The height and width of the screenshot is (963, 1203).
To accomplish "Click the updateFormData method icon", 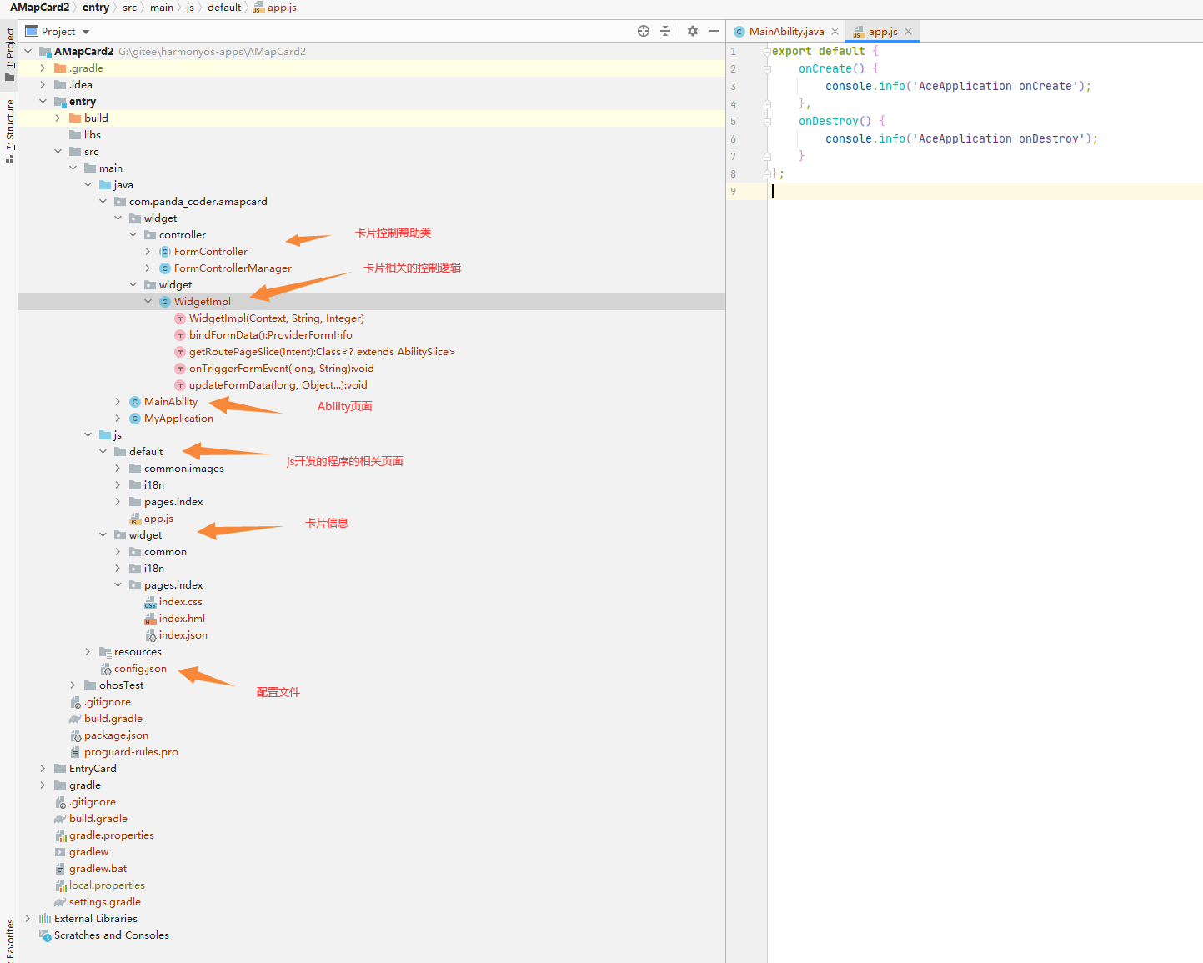I will (180, 385).
